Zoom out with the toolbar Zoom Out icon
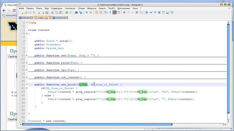Screen dimensions: 234x131 coord(91,12)
